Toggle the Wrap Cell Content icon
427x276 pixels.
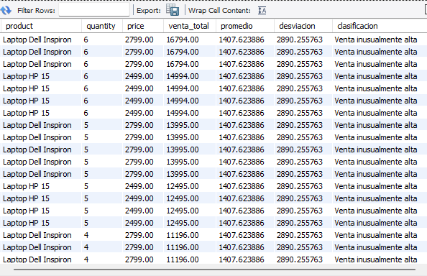click(x=262, y=10)
